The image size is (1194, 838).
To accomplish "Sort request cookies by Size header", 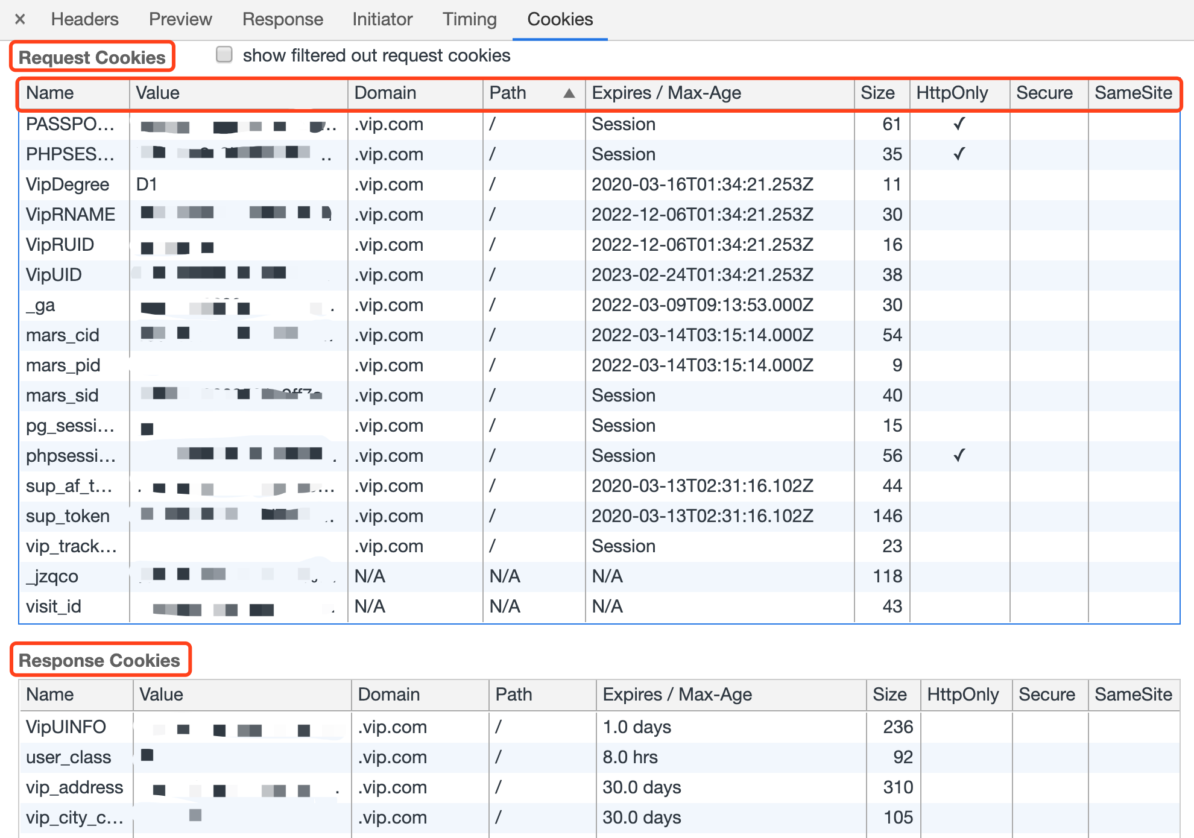I will [877, 93].
